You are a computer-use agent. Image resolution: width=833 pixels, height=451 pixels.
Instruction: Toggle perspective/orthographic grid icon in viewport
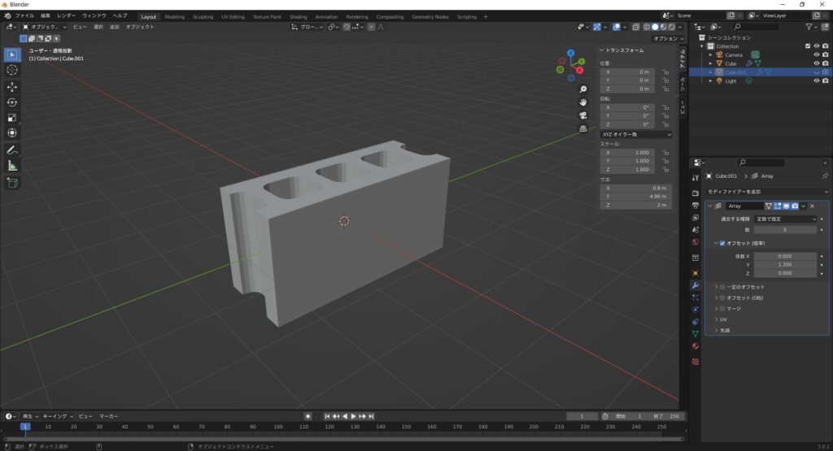tap(583, 128)
